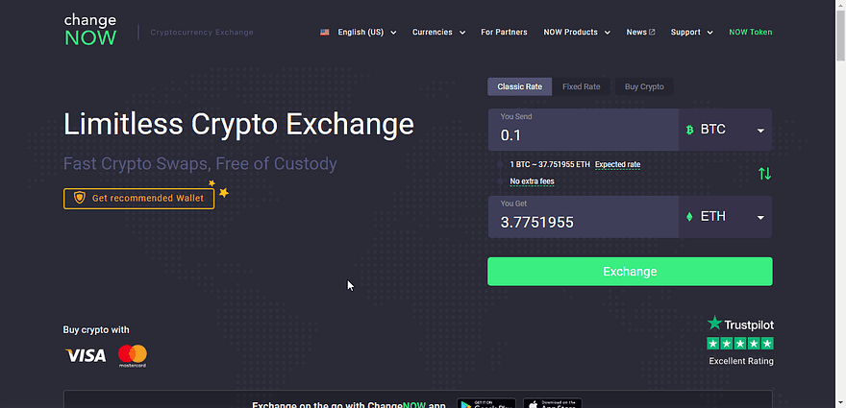Click the App Store download badge
The height and width of the screenshot is (408, 846).
(x=552, y=403)
